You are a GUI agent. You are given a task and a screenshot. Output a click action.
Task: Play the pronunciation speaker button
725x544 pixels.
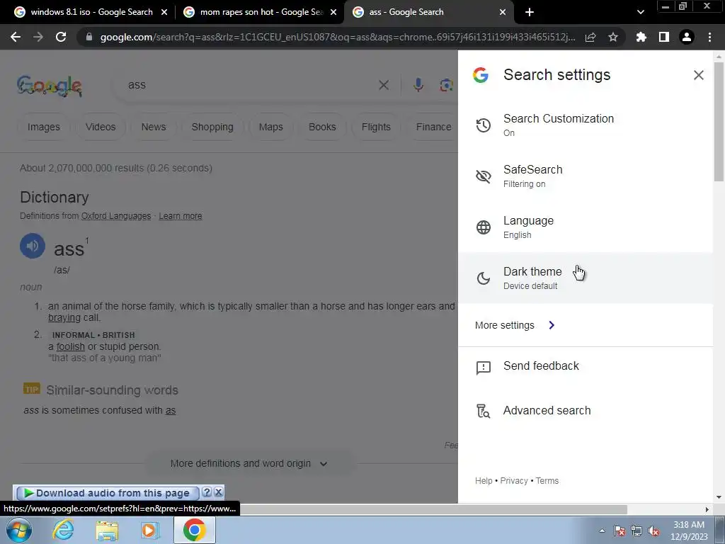tap(33, 246)
